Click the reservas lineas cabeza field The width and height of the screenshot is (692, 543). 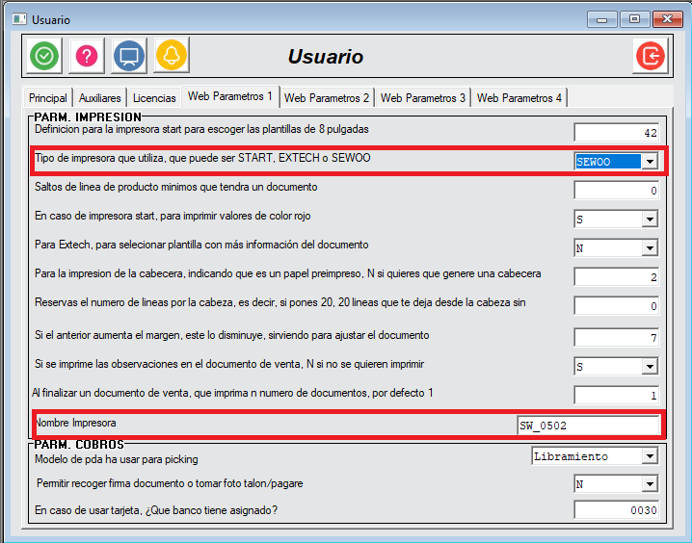tap(616, 306)
